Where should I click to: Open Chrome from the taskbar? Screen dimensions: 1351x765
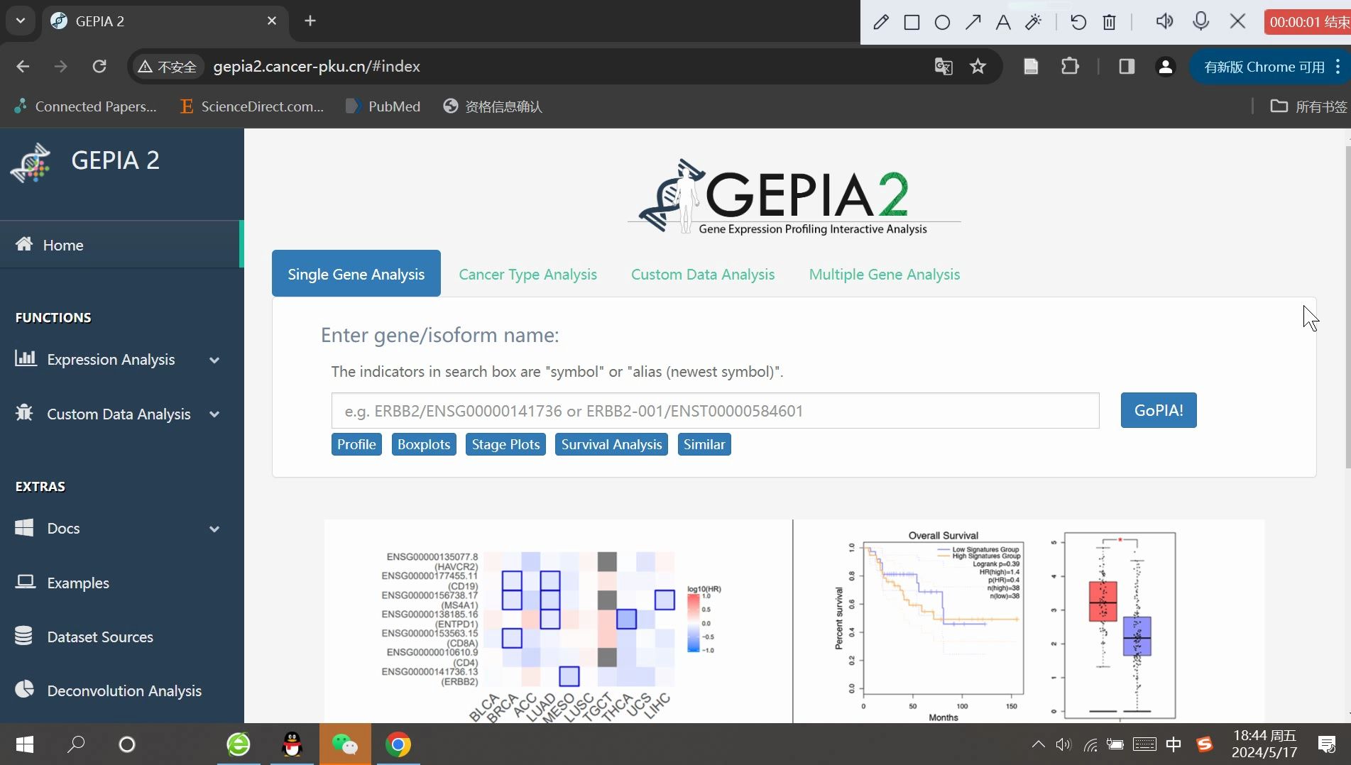click(x=398, y=744)
